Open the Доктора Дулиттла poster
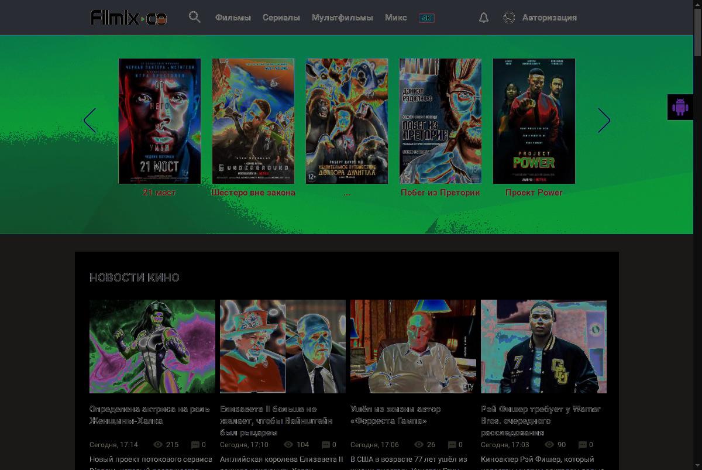 pyautogui.click(x=347, y=121)
